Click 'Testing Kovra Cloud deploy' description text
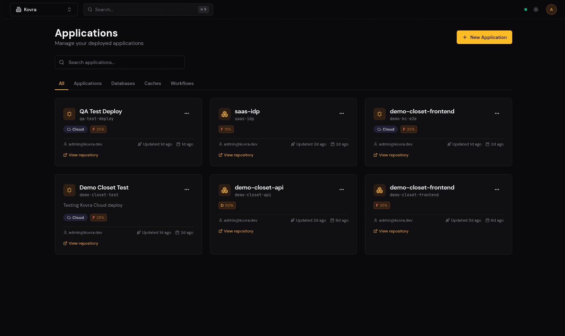565x336 pixels. (93, 205)
